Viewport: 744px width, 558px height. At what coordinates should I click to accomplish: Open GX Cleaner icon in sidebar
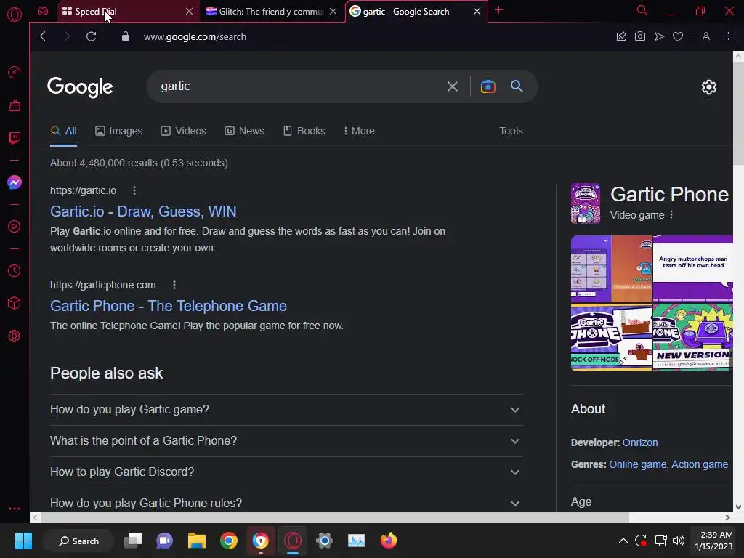[x=15, y=105]
